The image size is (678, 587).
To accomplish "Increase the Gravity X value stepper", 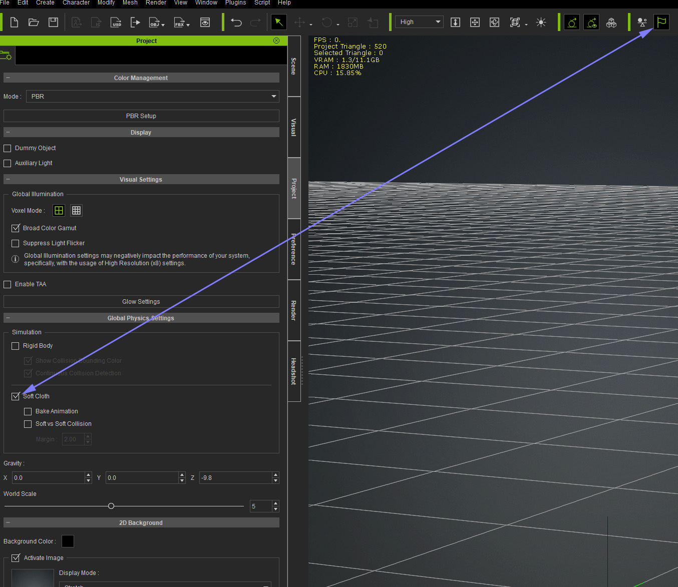I will (x=89, y=475).
